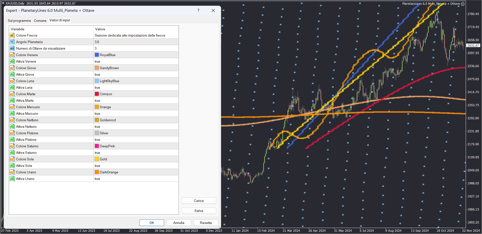
Task: Click the smiley expert icon on chart
Action: tap(463, 4)
